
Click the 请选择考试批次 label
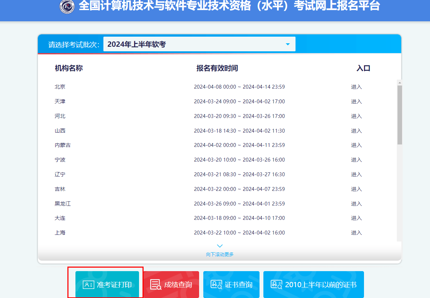pyautogui.click(x=74, y=45)
